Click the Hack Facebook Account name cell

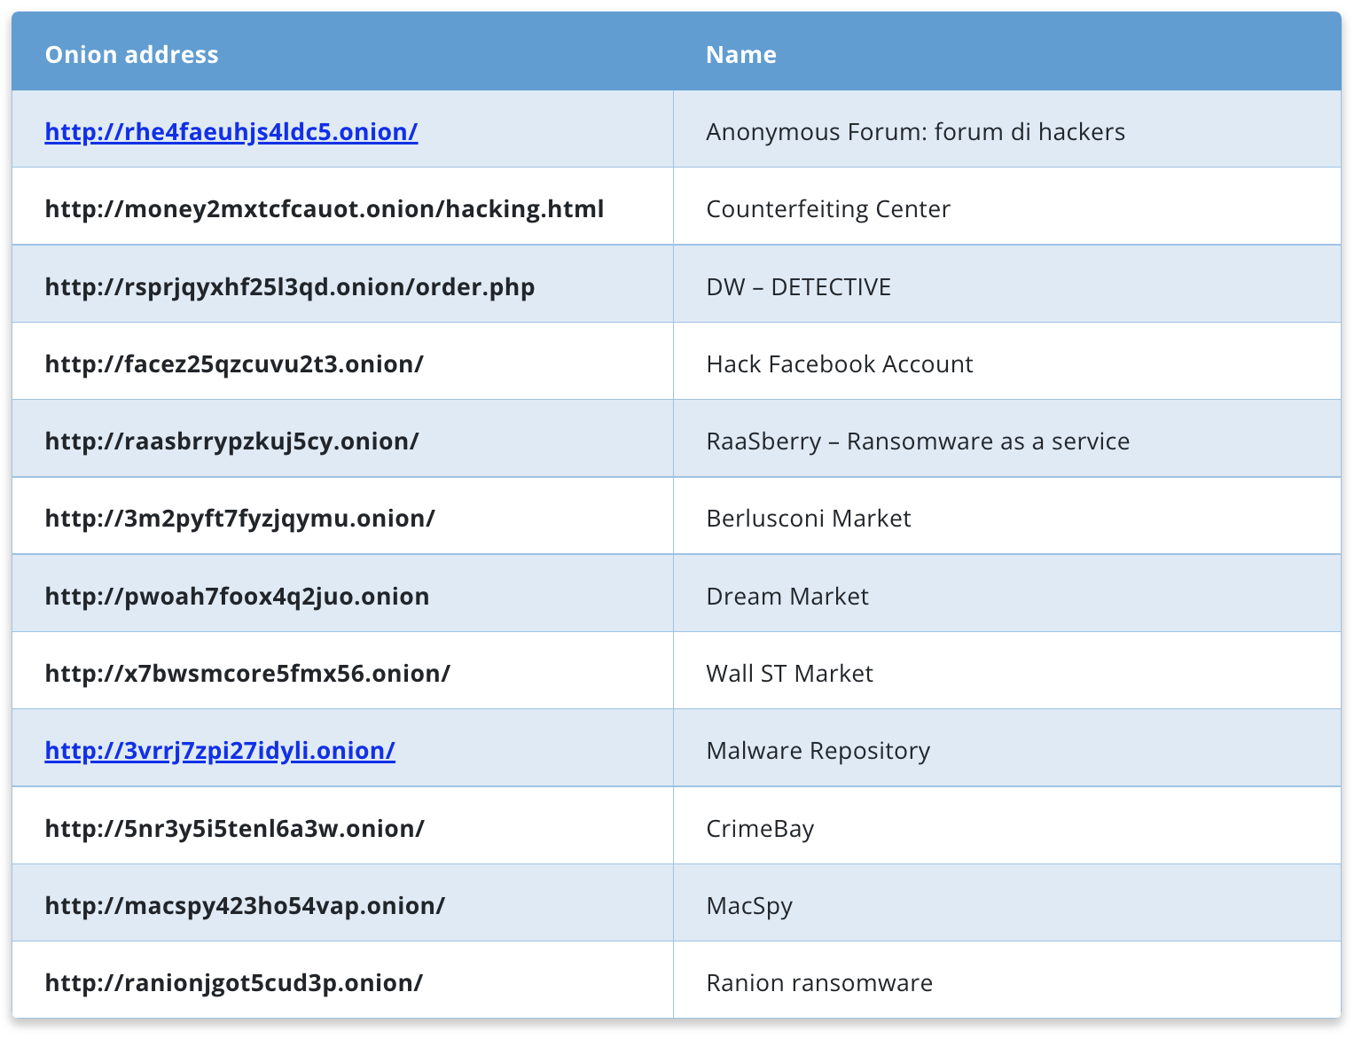(839, 363)
